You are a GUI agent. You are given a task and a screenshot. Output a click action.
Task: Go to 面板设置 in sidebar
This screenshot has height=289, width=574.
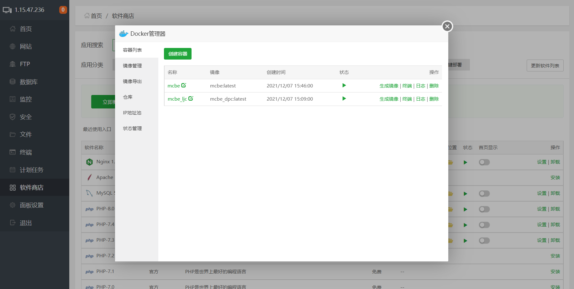pyautogui.click(x=34, y=205)
